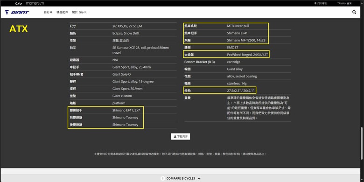Select the text Shimano EF41, 3x7
This screenshot has height=182, width=364.
126,110
